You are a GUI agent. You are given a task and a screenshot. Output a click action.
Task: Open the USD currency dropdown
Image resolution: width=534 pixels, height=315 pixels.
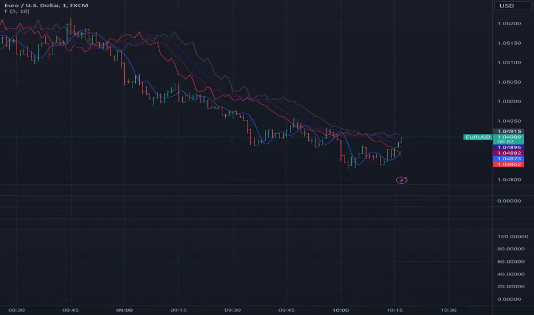tap(506, 6)
